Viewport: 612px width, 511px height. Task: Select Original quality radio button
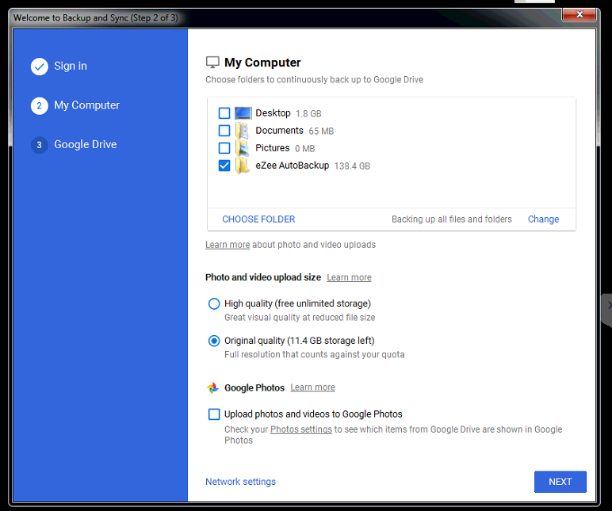(x=214, y=341)
